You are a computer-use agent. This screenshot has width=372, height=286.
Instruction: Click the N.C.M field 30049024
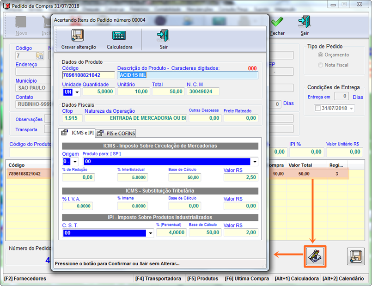[x=203, y=91]
